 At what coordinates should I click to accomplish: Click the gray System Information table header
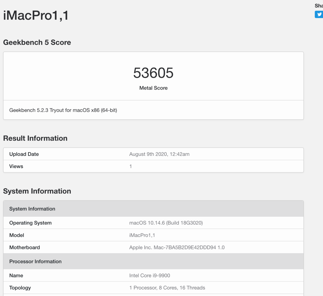[x=32, y=209]
